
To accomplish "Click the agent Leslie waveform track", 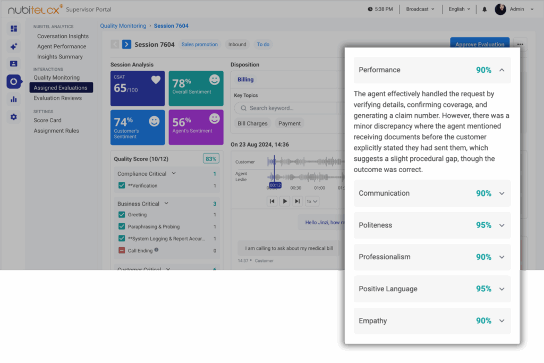I will (x=305, y=177).
